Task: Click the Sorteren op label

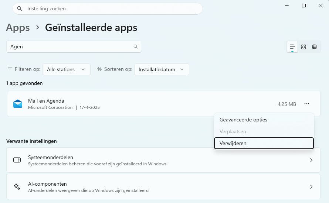Action: [x=118, y=69]
